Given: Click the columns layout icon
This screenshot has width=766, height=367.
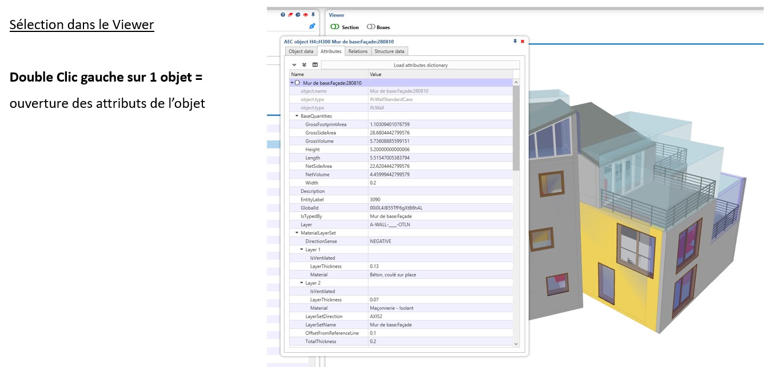Looking at the screenshot, I should click(315, 65).
